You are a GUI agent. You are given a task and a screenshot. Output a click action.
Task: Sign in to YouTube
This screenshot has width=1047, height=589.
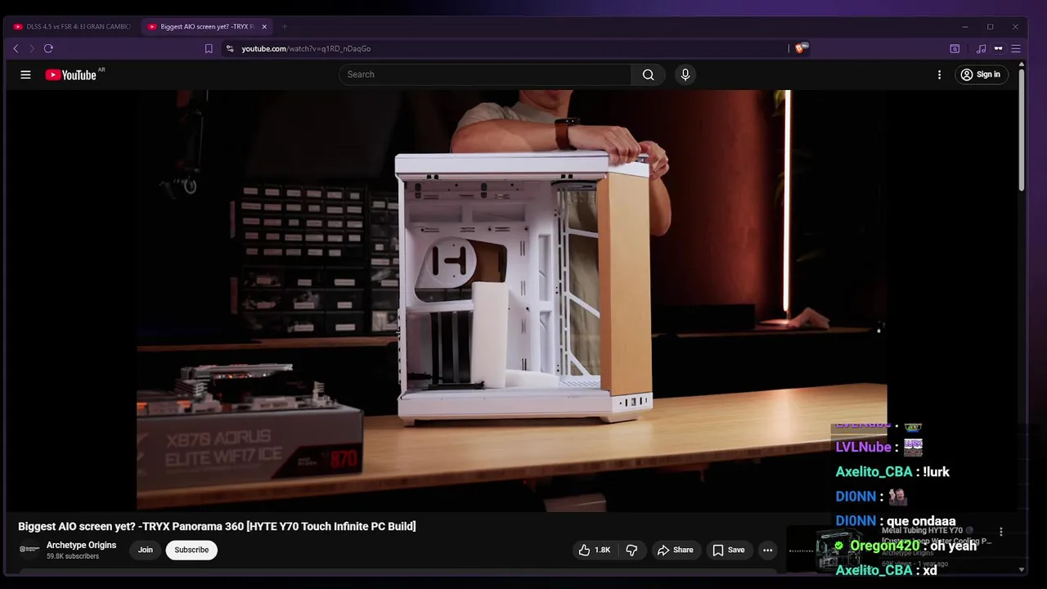pos(981,74)
